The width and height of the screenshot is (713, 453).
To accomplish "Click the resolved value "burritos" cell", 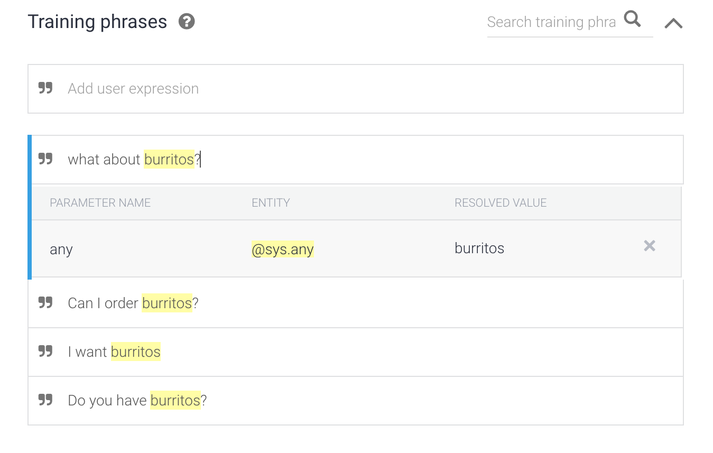I will tap(479, 248).
